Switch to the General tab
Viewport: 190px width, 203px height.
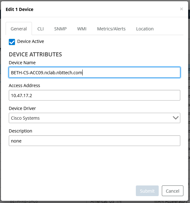(x=19, y=29)
